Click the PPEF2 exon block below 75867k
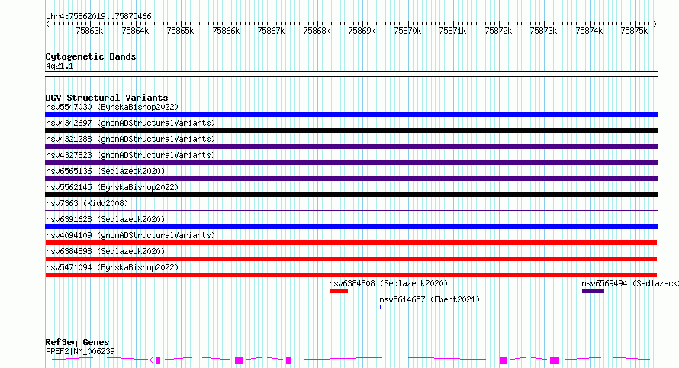This screenshot has height=368, width=679. point(289,360)
